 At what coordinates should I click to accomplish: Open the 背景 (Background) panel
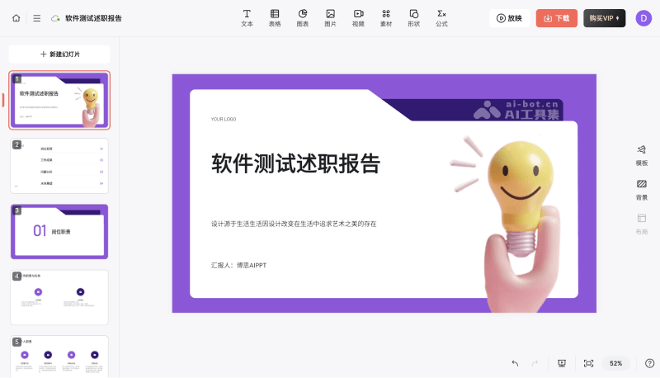coord(641,189)
